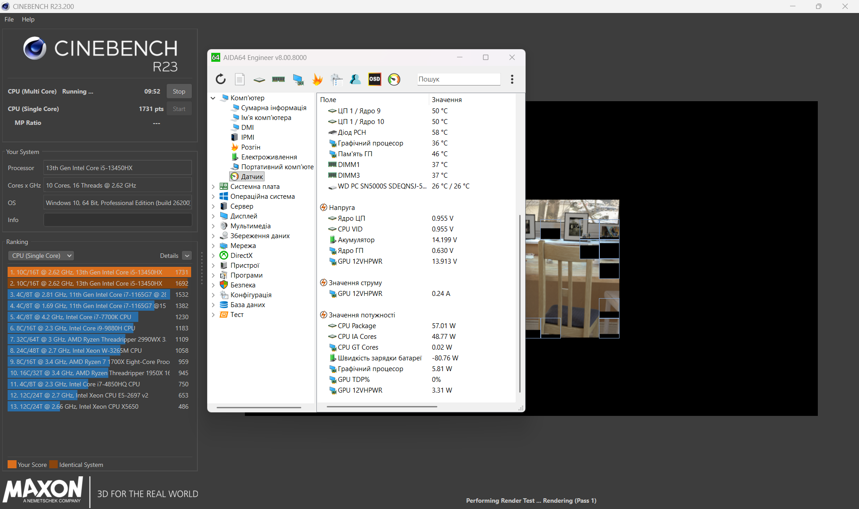Click the sensor list vertical scrollbar
The image size is (859, 509).
click(x=519, y=304)
